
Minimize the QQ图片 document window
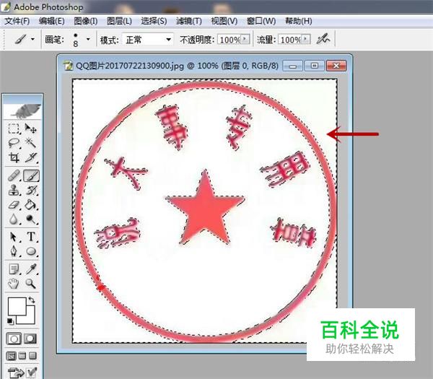coord(293,66)
